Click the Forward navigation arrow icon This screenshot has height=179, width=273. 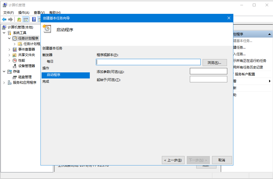click(x=11, y=19)
